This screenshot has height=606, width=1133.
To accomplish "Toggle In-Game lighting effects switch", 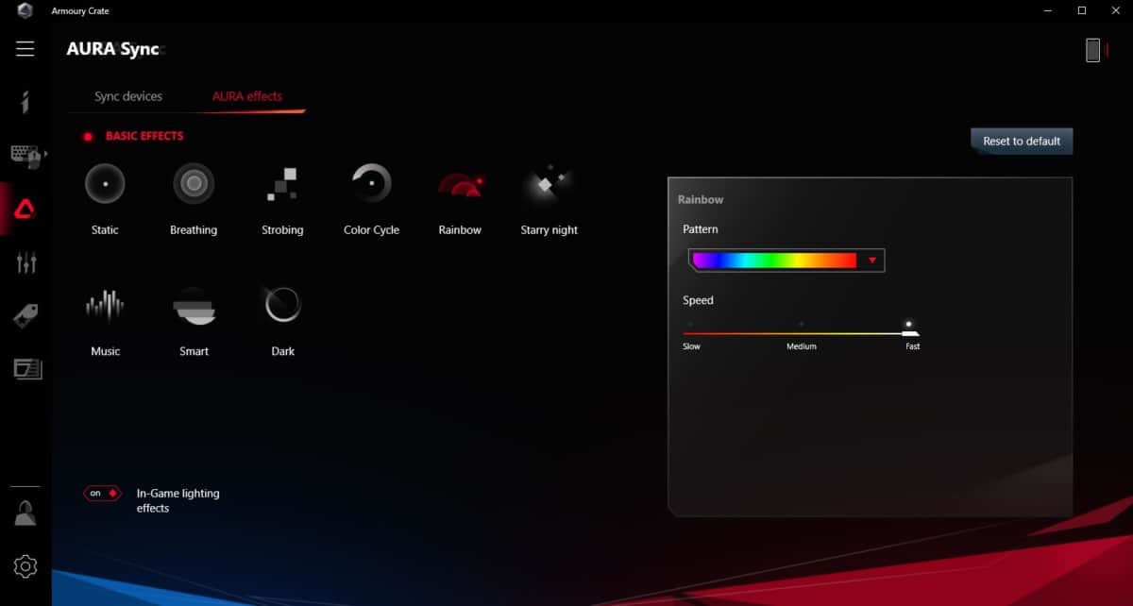I will 102,494.
